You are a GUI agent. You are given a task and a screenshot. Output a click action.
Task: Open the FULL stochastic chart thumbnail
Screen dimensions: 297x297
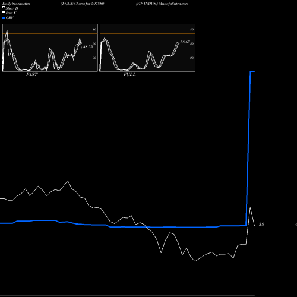[x=147, y=48]
